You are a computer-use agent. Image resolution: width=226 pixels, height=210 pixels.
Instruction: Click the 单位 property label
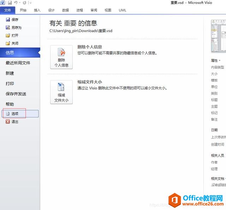coord(214,87)
